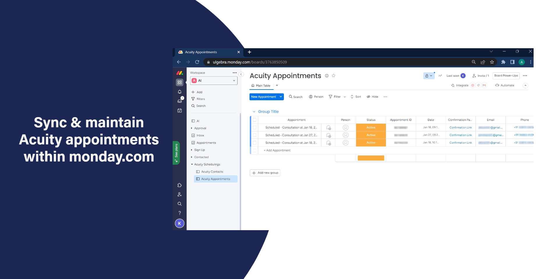Change the Active status on Jan 27 row
The height and width of the screenshot is (279, 559).
pos(371,135)
